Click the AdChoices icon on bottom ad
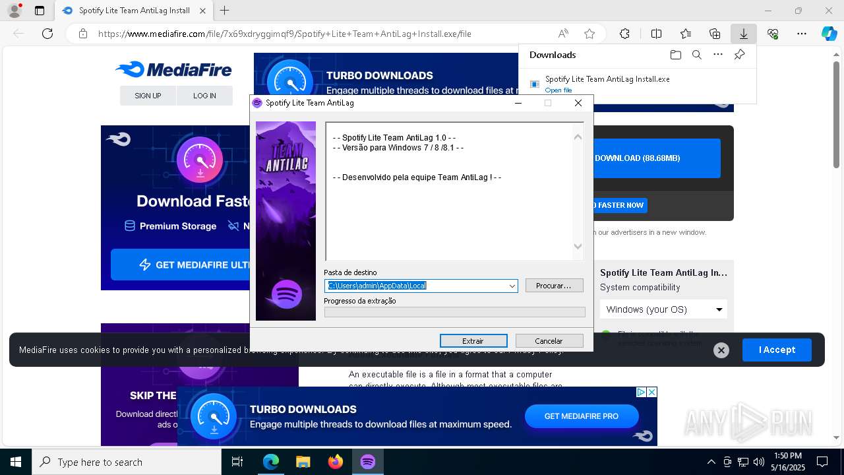The height and width of the screenshot is (475, 844). (641, 392)
